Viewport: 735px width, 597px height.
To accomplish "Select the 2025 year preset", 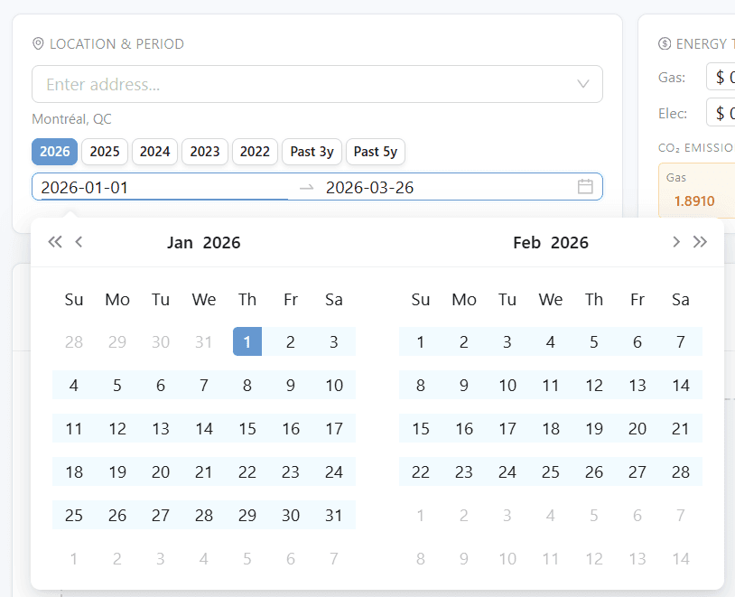I will tap(105, 152).
